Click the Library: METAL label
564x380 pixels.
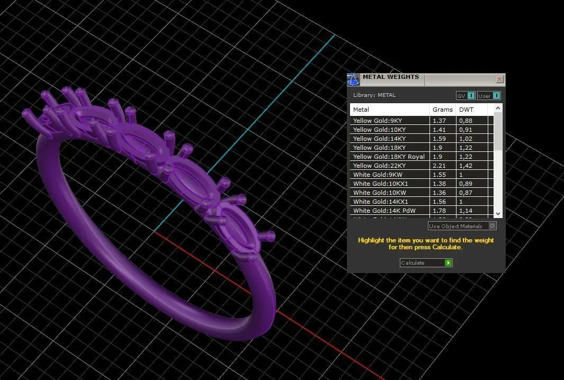[374, 95]
